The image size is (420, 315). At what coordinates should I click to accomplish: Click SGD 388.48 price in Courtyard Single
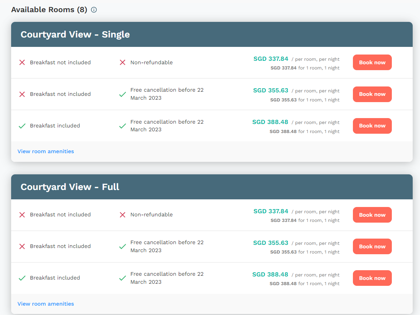pyautogui.click(x=270, y=122)
